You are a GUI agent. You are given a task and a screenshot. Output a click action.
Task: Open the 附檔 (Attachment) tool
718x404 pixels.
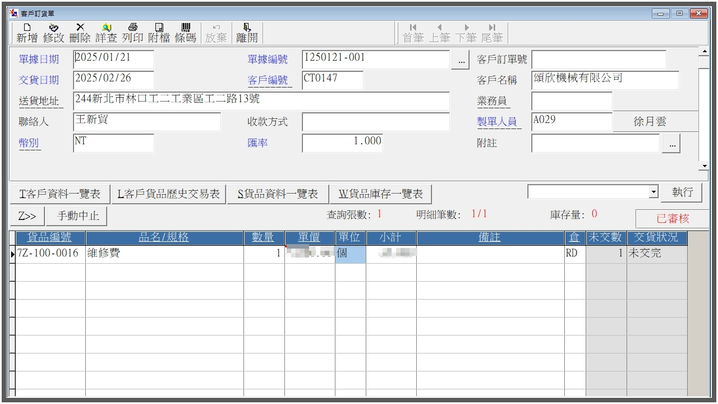click(x=159, y=33)
